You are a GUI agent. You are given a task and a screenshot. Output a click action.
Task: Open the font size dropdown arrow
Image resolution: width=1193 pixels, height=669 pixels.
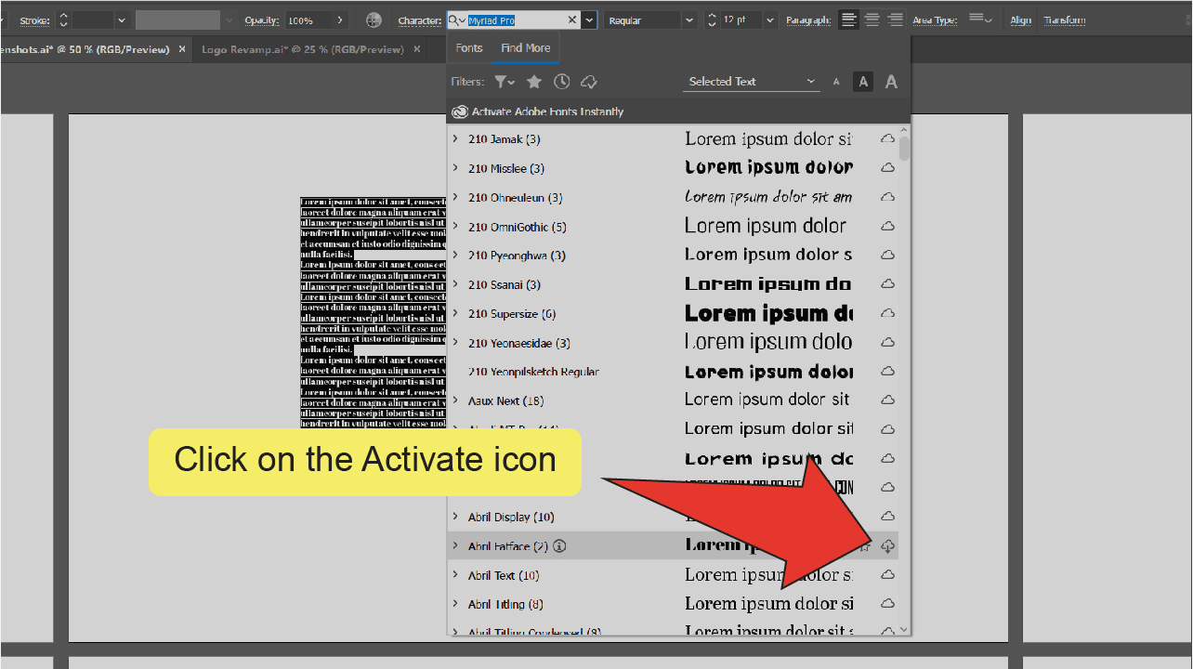771,20
